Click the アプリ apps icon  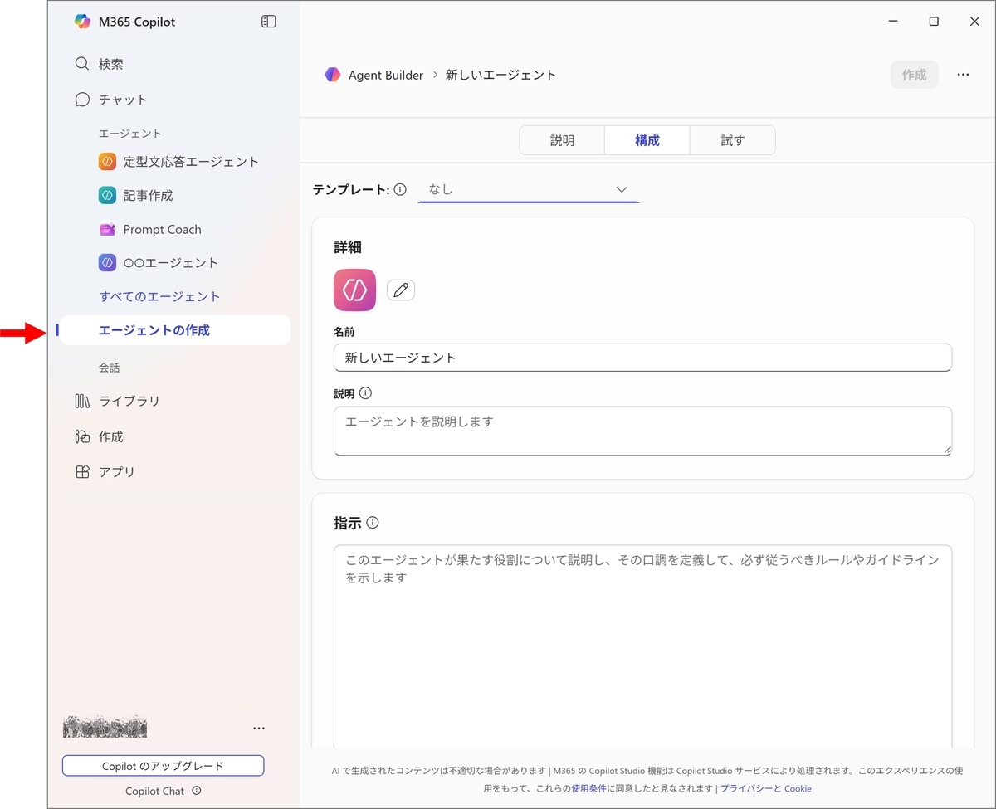[81, 472]
